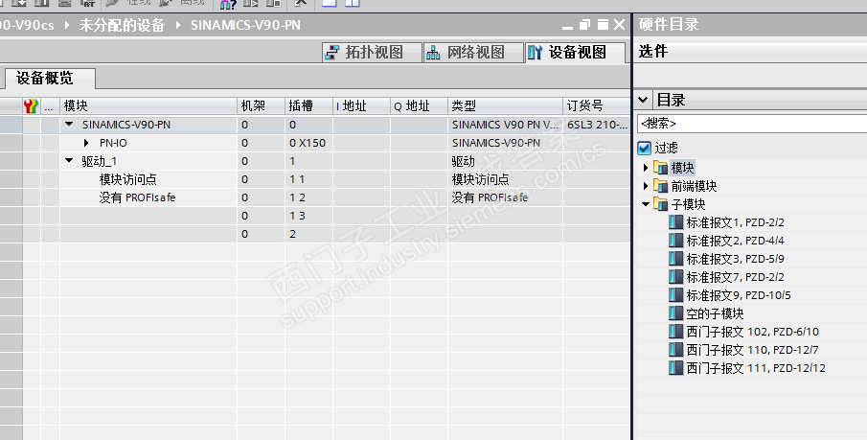Select the PN-IO module name
This screenshot has width=867, height=440.
click(x=113, y=143)
